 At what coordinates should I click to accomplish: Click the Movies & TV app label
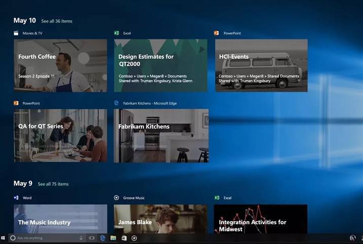coord(32,33)
